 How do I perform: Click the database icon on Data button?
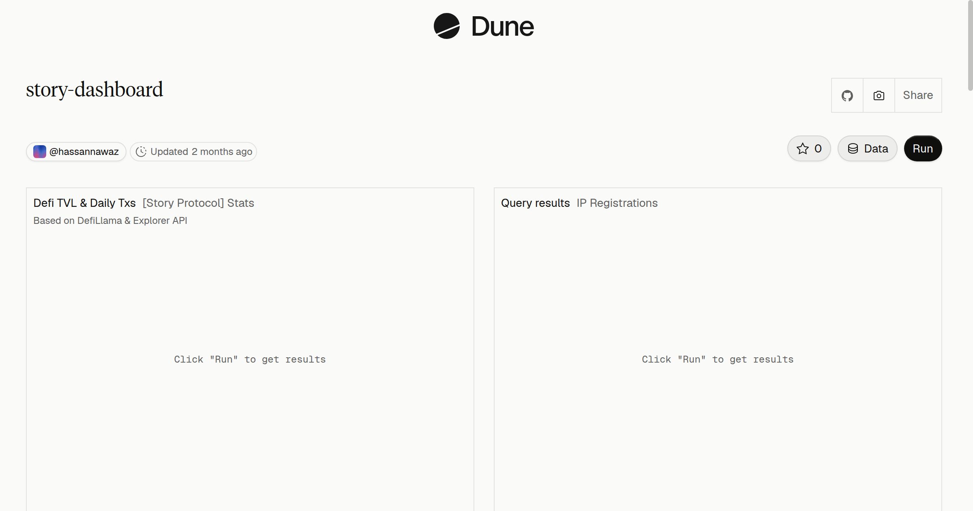pyautogui.click(x=853, y=148)
